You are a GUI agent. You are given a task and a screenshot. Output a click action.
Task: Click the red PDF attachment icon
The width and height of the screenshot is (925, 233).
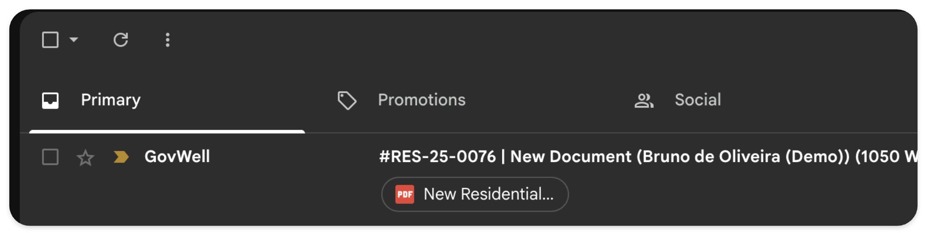pyautogui.click(x=405, y=194)
